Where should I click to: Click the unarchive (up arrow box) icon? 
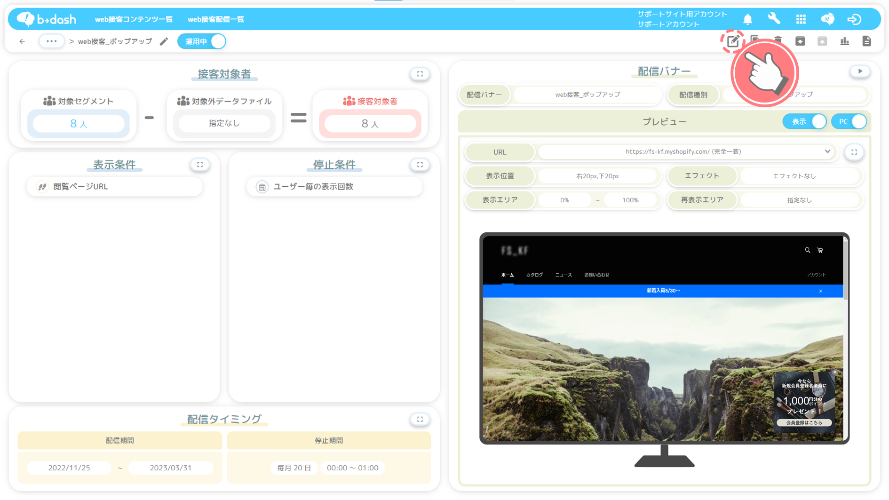(822, 41)
